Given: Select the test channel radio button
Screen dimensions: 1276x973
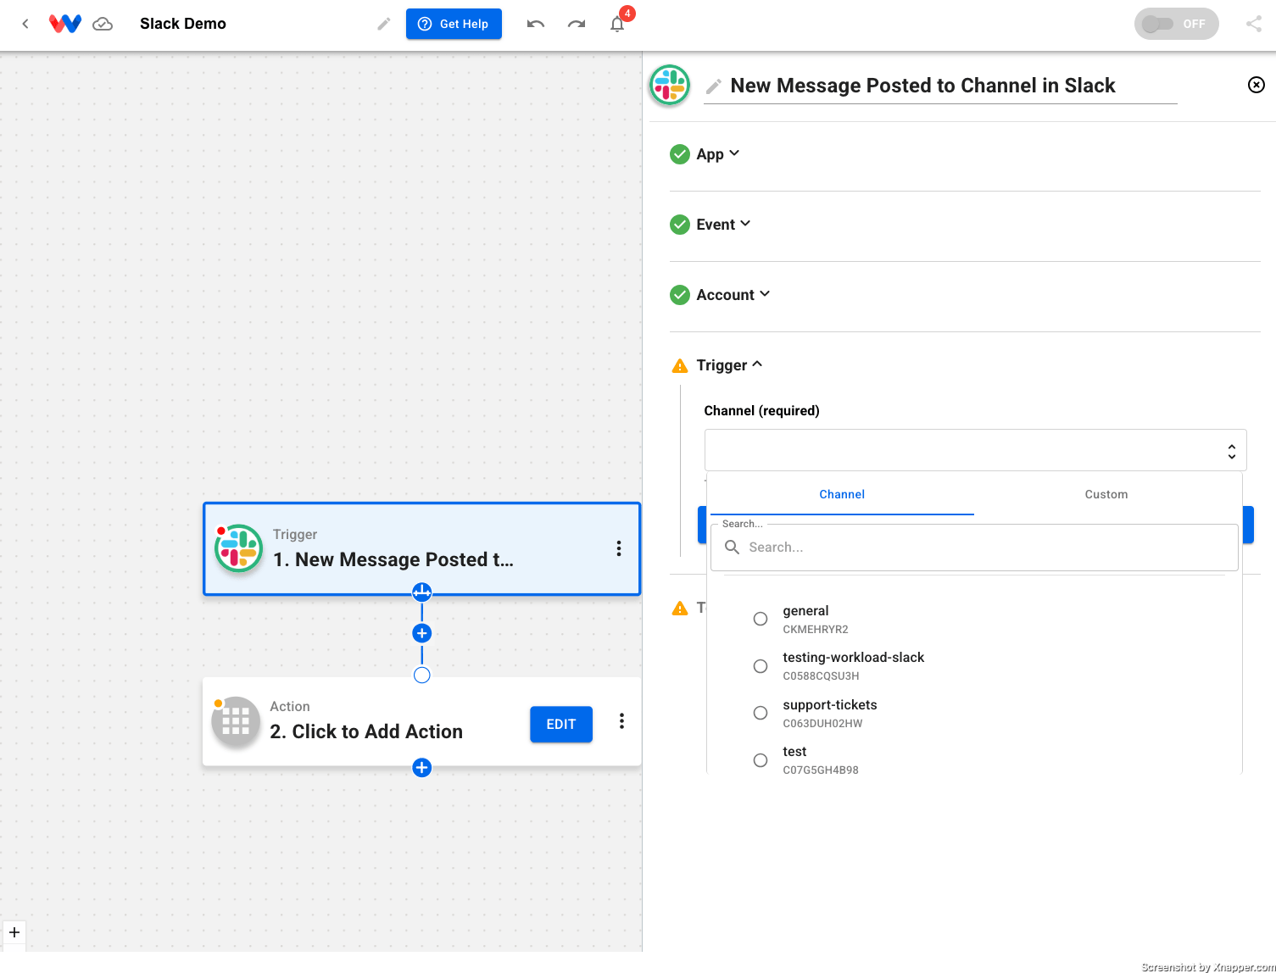Looking at the screenshot, I should (x=761, y=760).
